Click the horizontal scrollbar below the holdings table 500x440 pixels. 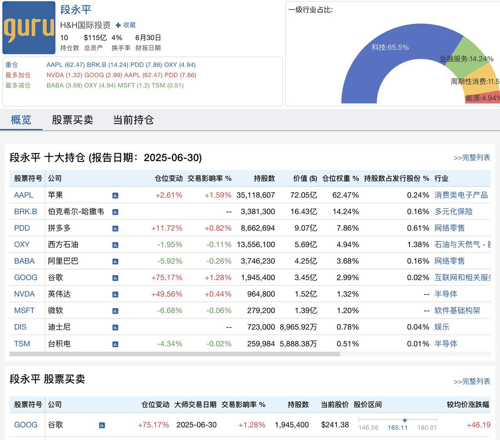click(175, 353)
